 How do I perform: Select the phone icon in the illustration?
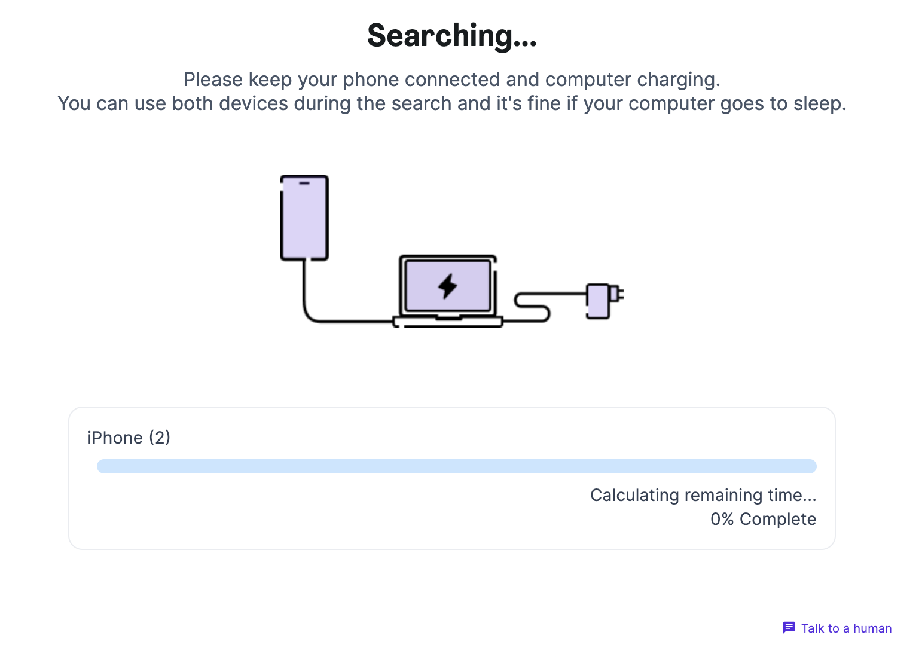304,217
